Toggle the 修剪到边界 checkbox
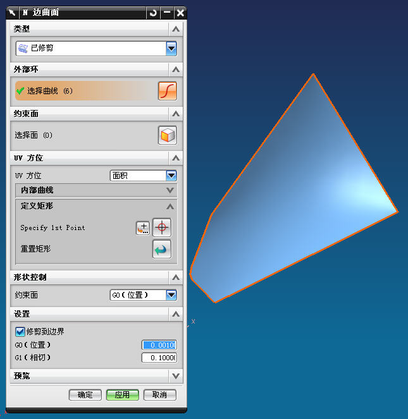 tap(20, 332)
